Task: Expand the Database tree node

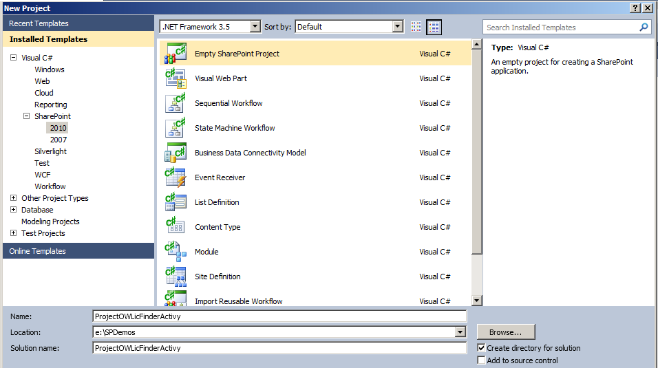Action: pos(14,209)
